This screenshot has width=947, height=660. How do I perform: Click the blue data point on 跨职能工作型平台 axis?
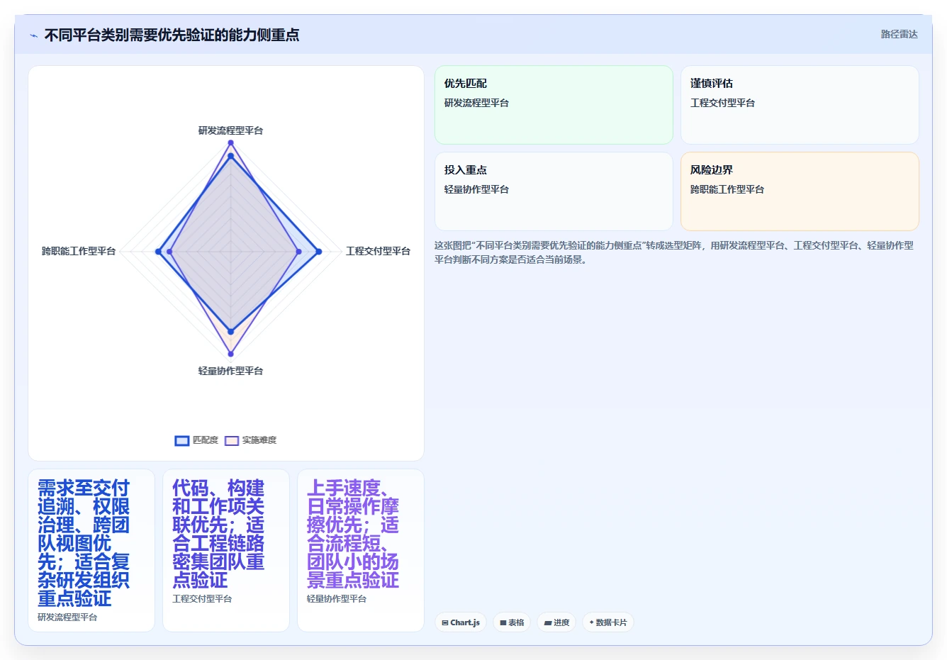[158, 252]
